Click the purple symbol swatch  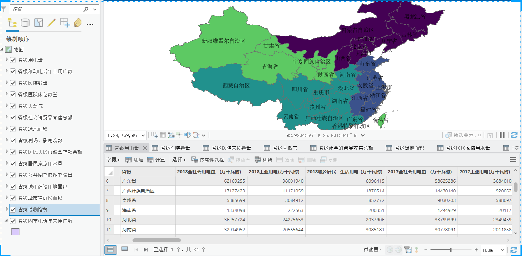(x=15, y=232)
